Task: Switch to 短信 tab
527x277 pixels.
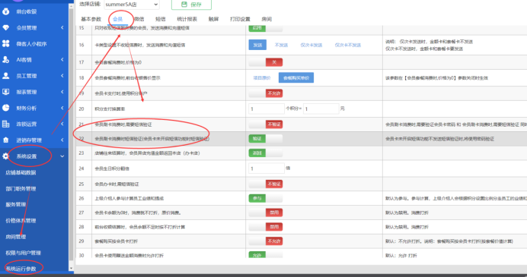Action: [x=161, y=19]
